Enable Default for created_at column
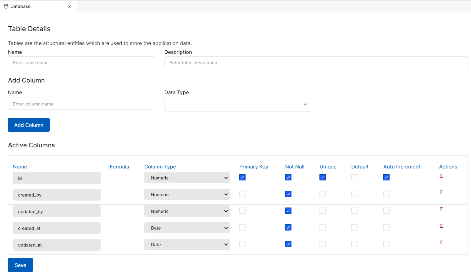 354,227
